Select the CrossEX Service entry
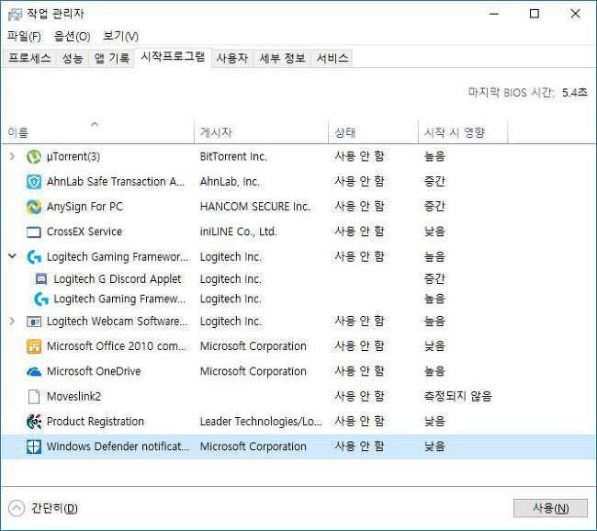This screenshot has width=597, height=531. tap(84, 232)
